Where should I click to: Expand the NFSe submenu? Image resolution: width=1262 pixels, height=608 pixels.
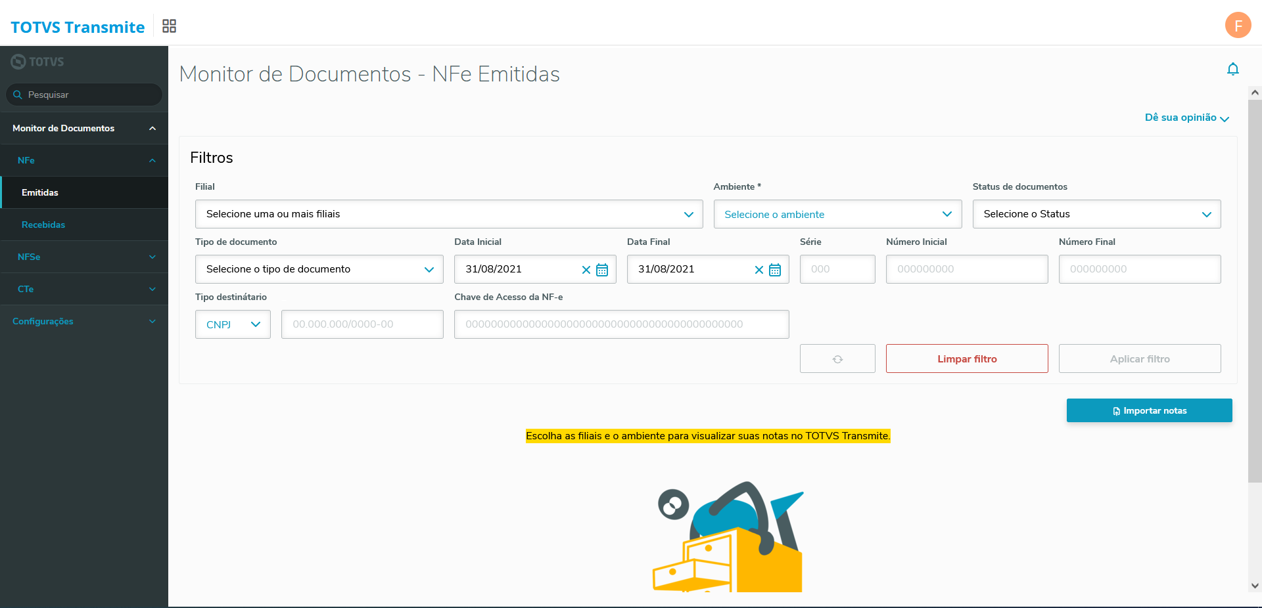click(84, 257)
